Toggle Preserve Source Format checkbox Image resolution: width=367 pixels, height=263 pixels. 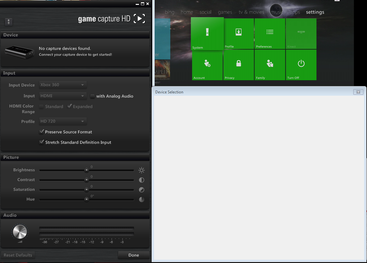(41, 132)
